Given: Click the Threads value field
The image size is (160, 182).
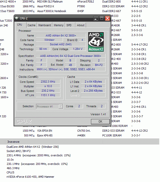Looking at the screenshot, I should click(x=102, y=106).
